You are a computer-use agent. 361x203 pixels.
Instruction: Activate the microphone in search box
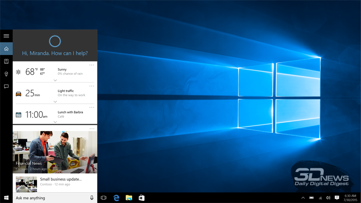click(x=92, y=198)
